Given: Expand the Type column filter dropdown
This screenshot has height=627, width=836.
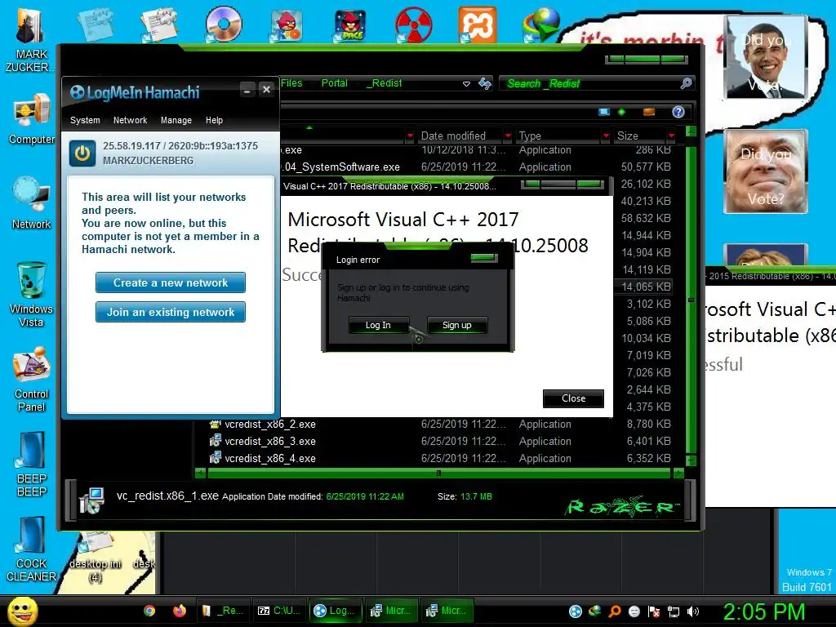Looking at the screenshot, I should click(606, 136).
